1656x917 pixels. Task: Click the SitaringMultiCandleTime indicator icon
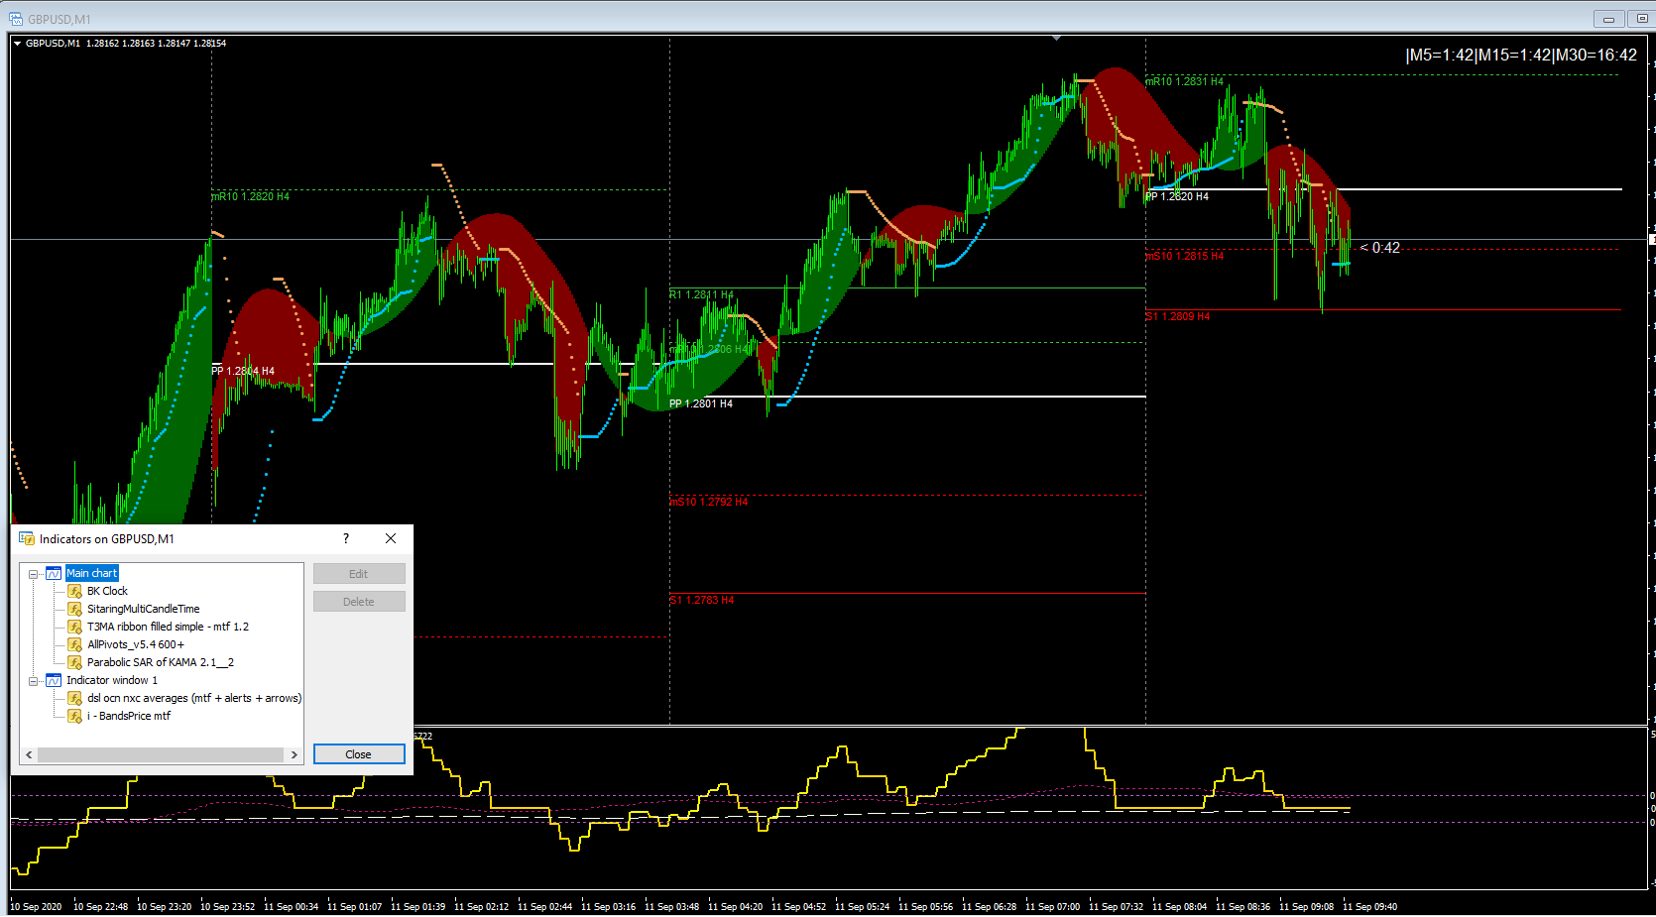click(74, 609)
